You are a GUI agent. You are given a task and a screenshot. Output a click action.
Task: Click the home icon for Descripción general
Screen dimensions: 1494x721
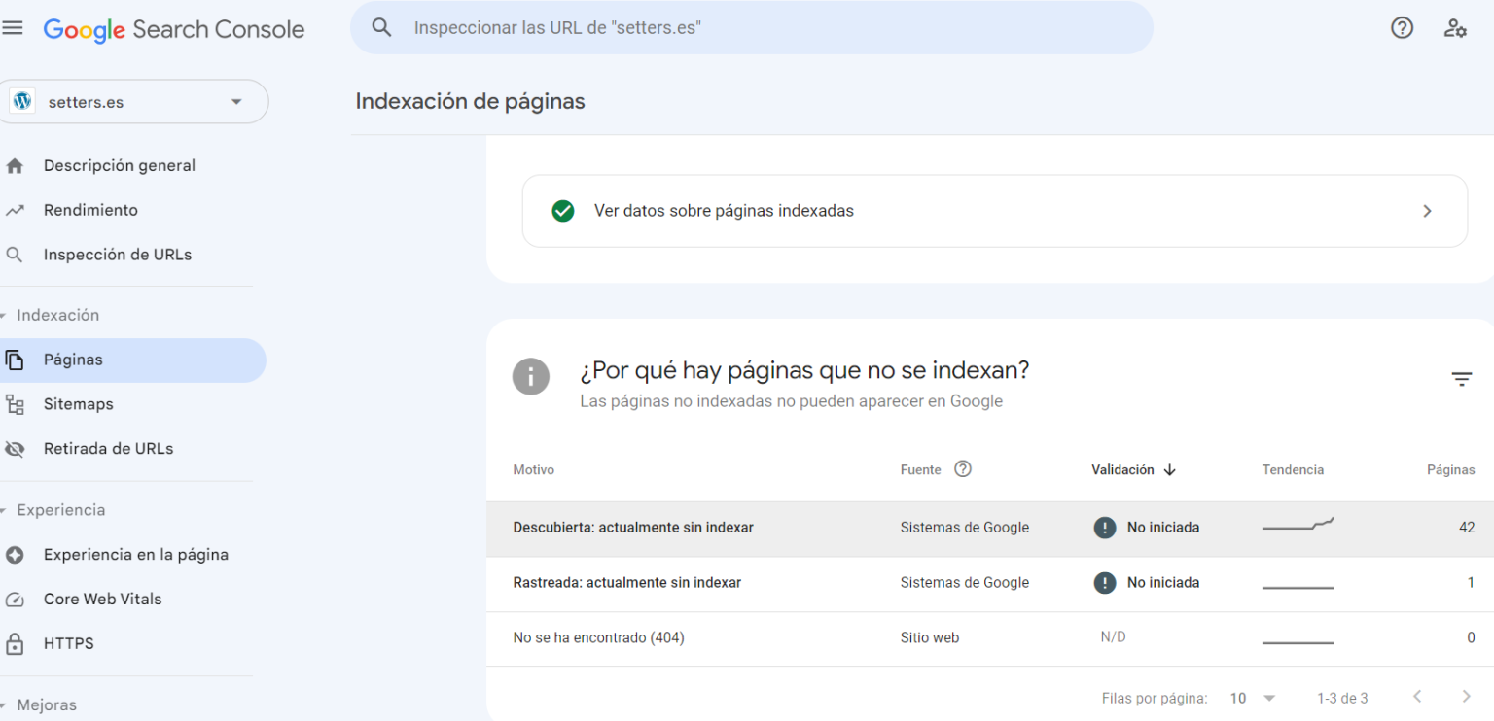click(15, 166)
